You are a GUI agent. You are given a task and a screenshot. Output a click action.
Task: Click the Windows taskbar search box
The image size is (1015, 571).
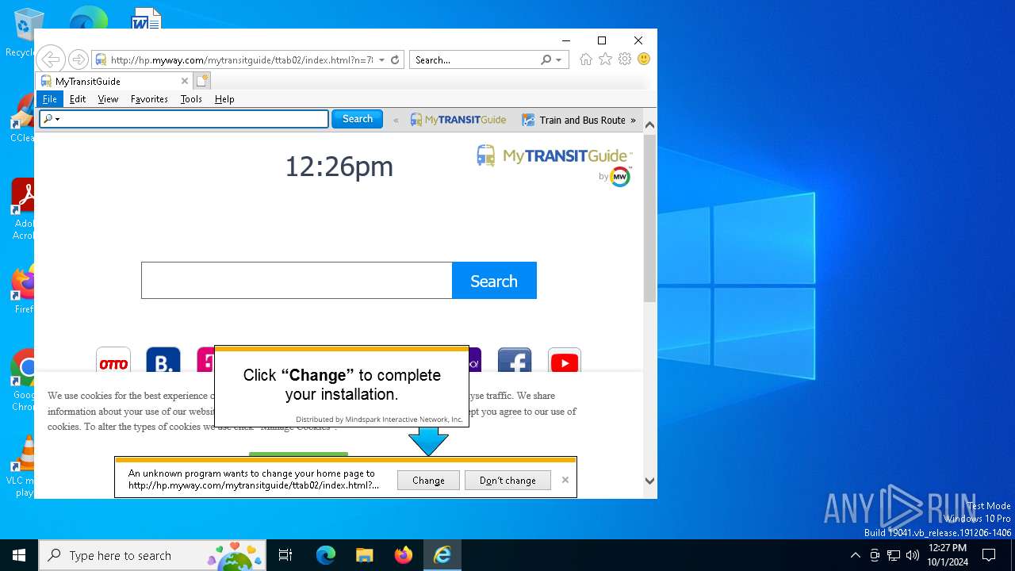pyautogui.click(x=152, y=555)
